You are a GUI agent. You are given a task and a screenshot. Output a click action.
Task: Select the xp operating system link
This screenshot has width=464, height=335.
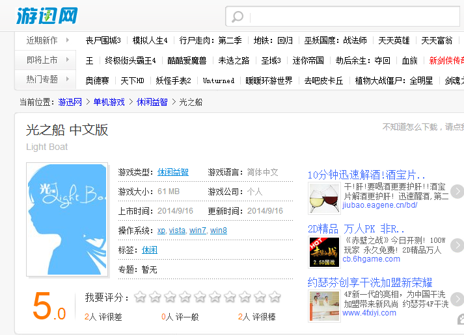(x=161, y=230)
